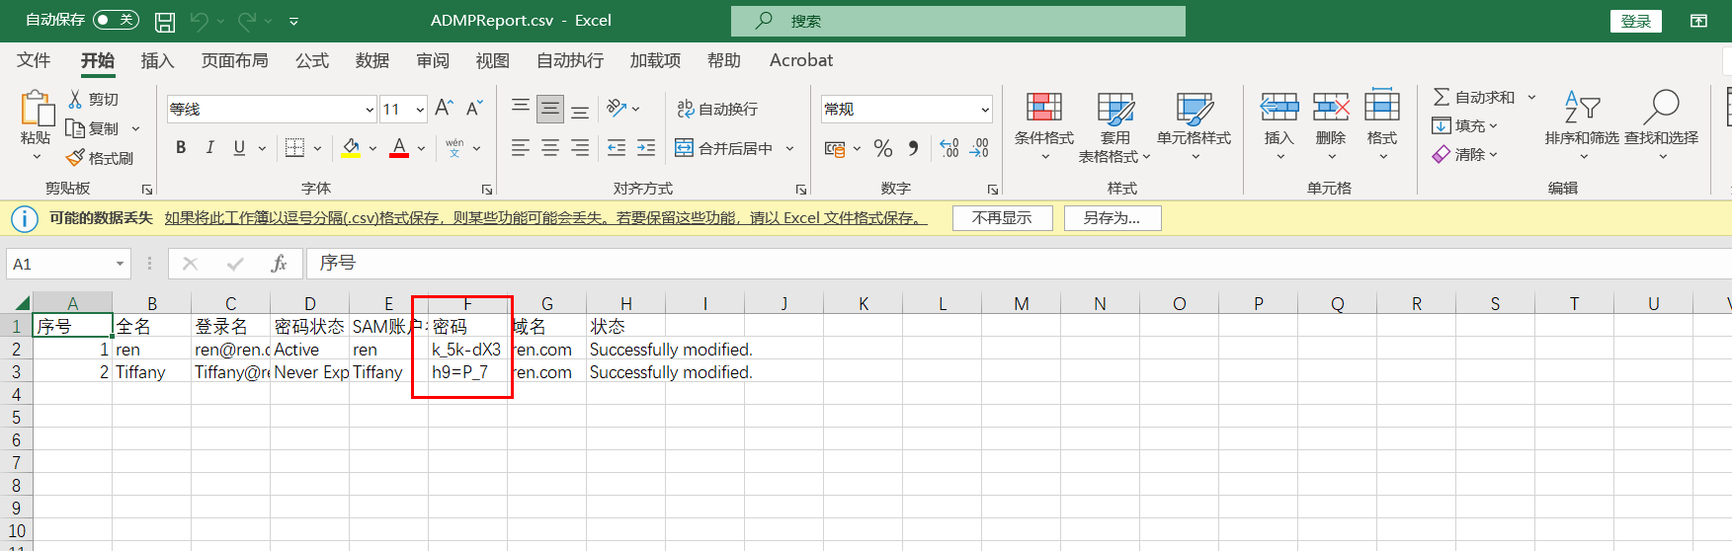The height and width of the screenshot is (551, 1732).
Task: Open the font size dropdown
Action: click(x=420, y=110)
